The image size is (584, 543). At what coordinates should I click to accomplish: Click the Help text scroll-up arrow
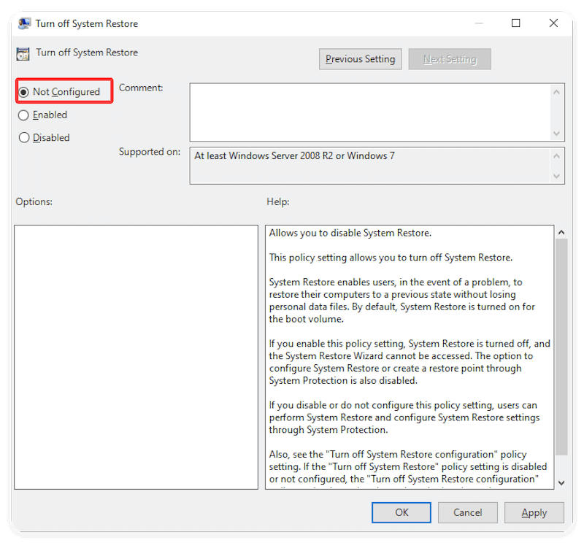[561, 231]
